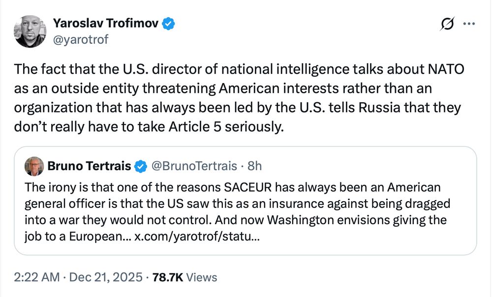
Task: Click the main tweet's first line about NATO
Action: (x=239, y=69)
